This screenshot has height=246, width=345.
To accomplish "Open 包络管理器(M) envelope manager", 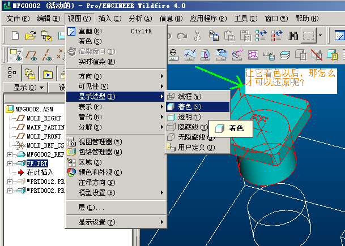I will point(116,152).
